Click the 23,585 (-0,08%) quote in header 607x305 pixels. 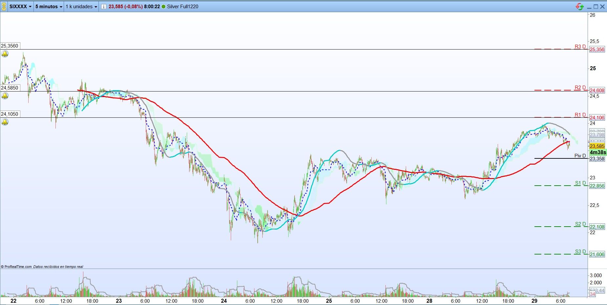click(125, 7)
